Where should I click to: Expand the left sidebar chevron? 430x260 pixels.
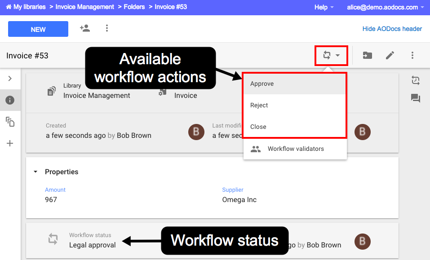(10, 79)
